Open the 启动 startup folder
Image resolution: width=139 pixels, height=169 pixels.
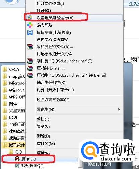[13, 118]
